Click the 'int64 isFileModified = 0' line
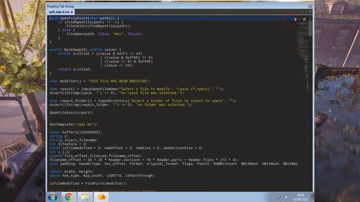The height and width of the screenshot is (202, 360). (126, 148)
